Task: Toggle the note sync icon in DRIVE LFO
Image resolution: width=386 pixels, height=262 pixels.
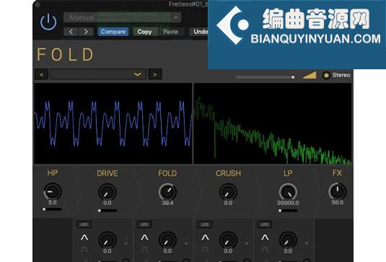Action: [x=126, y=241]
